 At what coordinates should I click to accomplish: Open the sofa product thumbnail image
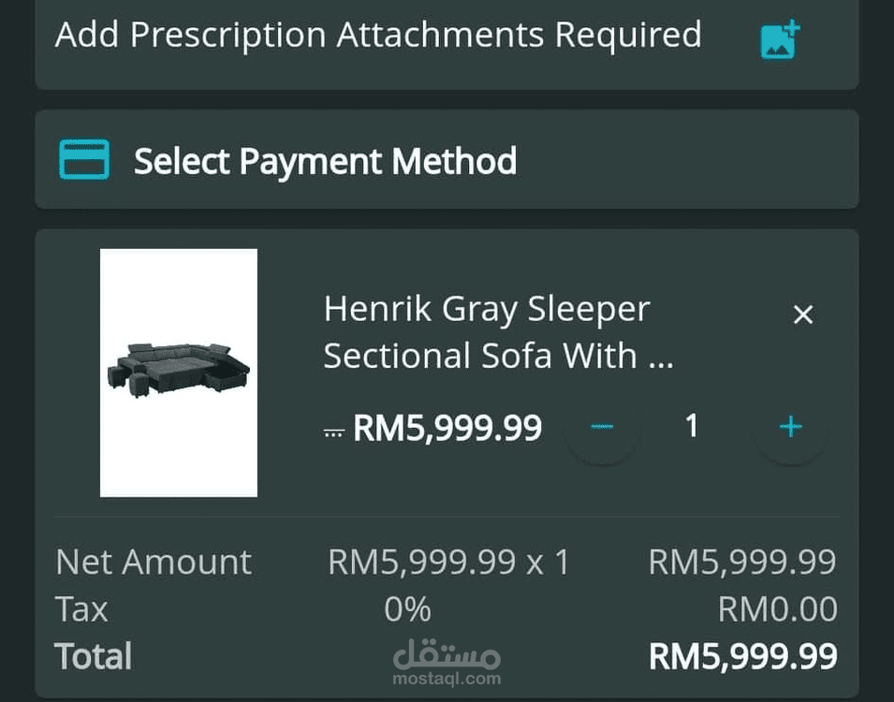[x=179, y=373]
